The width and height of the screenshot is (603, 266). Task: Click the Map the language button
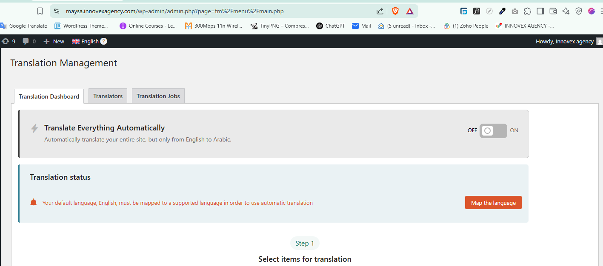click(493, 203)
